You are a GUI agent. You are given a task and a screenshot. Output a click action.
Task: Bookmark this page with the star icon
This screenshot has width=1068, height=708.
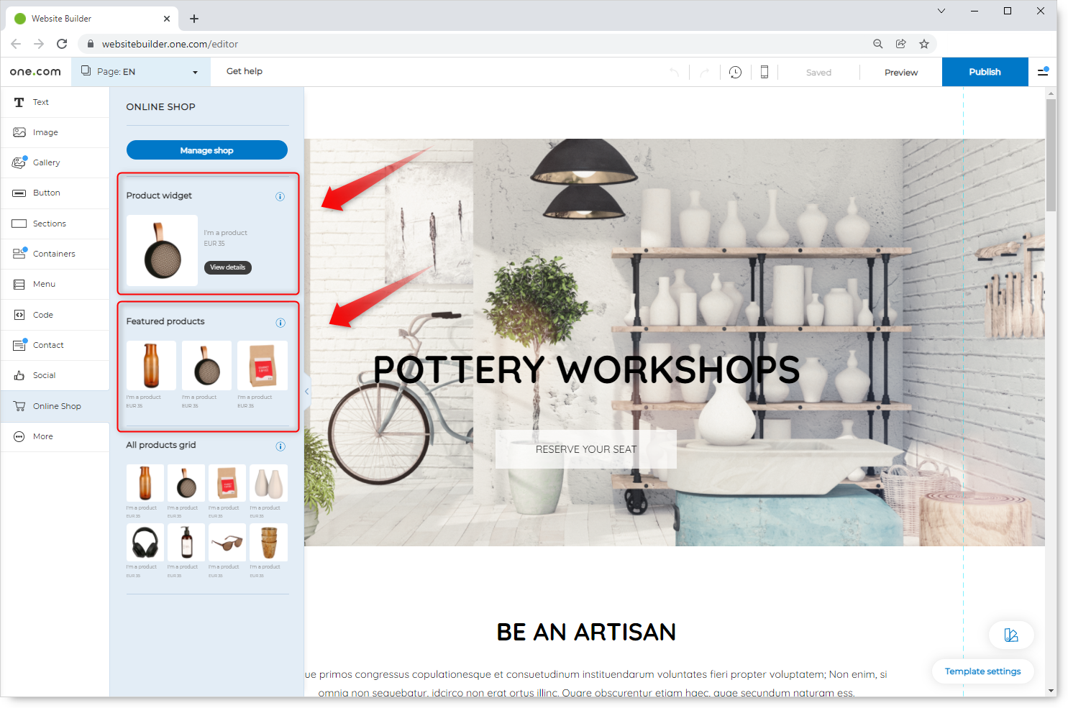[924, 44]
